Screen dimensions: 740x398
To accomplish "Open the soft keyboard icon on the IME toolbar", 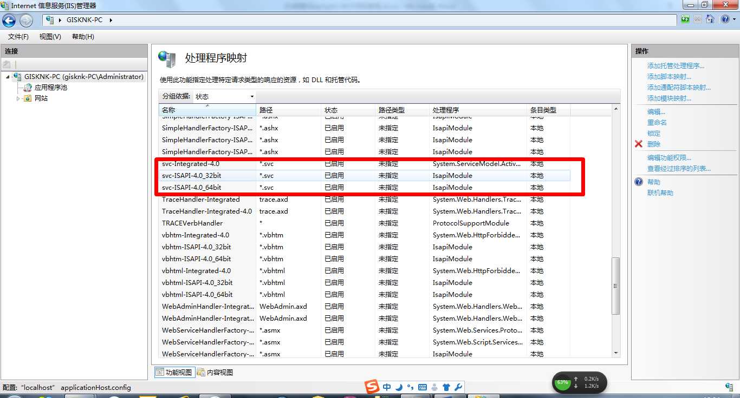I will [x=422, y=387].
